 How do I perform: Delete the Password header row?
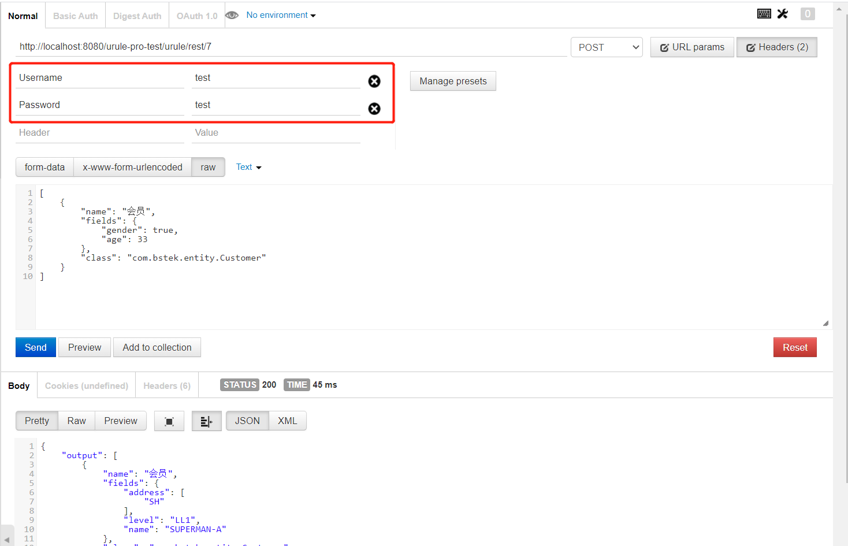point(374,109)
